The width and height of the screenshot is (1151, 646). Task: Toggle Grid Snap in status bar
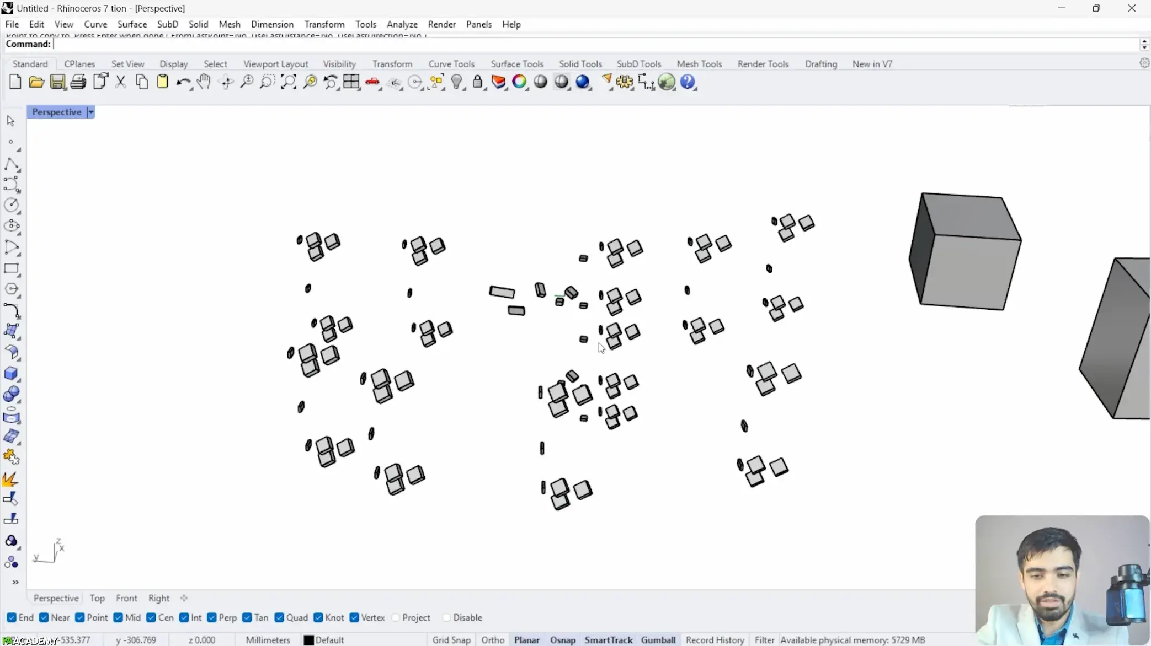(x=451, y=640)
